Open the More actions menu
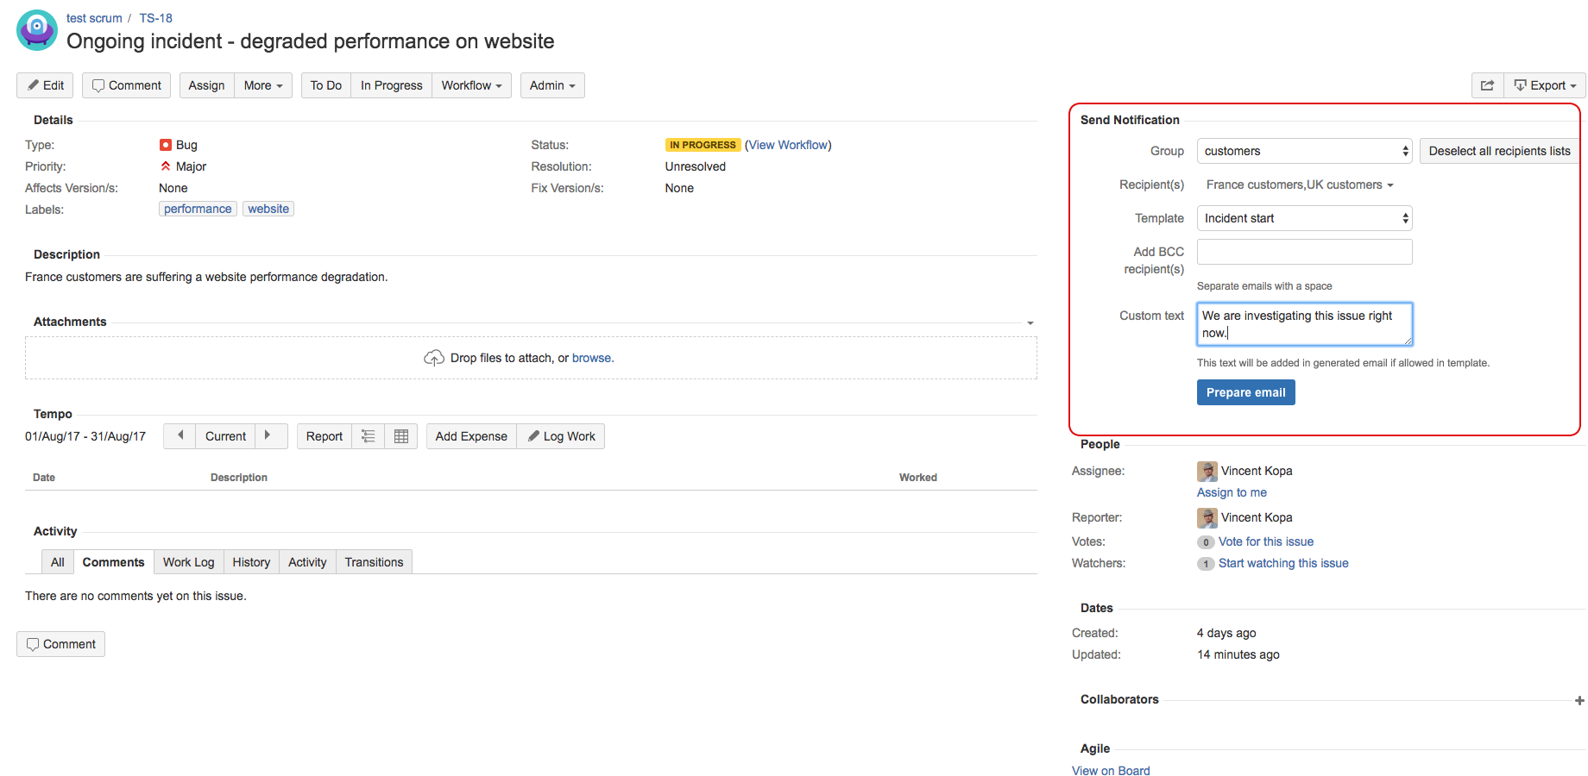 263,85
